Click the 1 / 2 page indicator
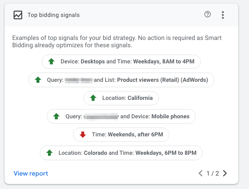 (213, 173)
